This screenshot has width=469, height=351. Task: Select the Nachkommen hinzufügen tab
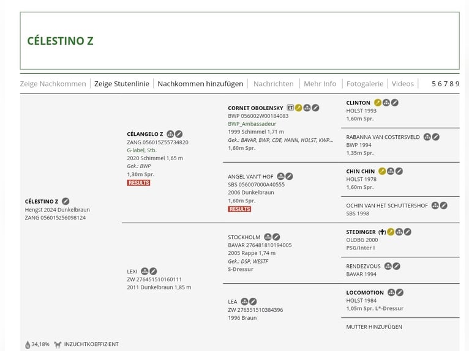(200, 84)
